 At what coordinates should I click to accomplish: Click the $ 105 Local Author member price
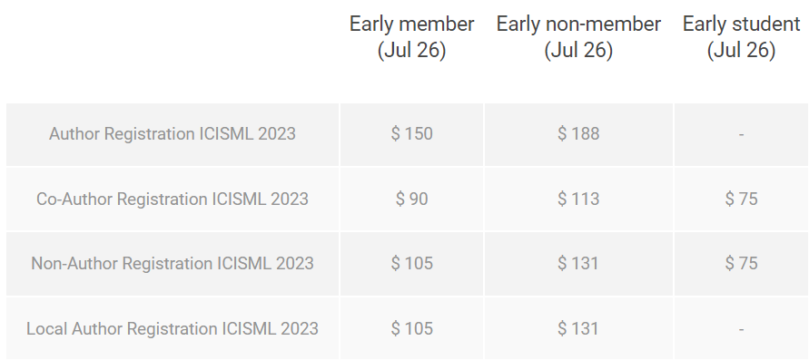[411, 328]
